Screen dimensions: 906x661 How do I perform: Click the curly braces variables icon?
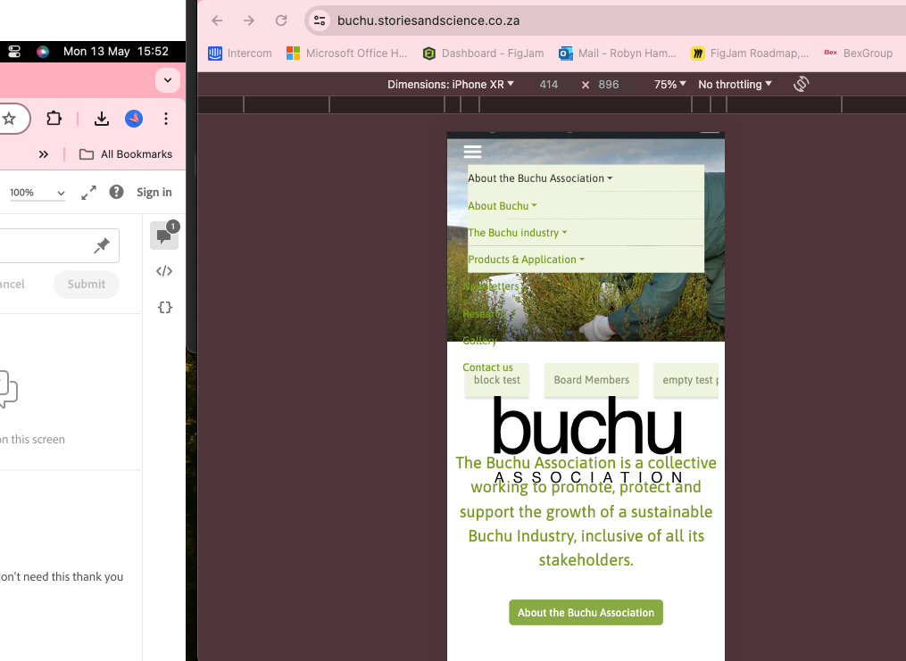coord(164,307)
